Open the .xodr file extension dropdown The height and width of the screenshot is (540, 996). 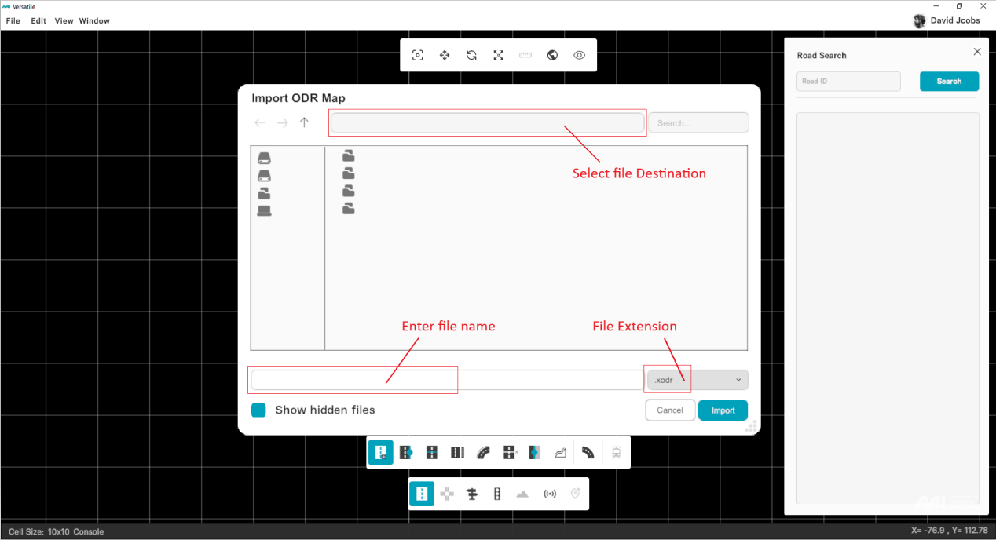[x=697, y=380]
